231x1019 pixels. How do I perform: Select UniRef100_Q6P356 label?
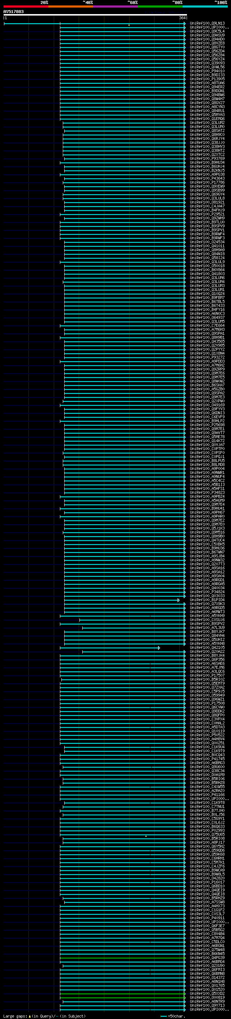pos(207,659)
